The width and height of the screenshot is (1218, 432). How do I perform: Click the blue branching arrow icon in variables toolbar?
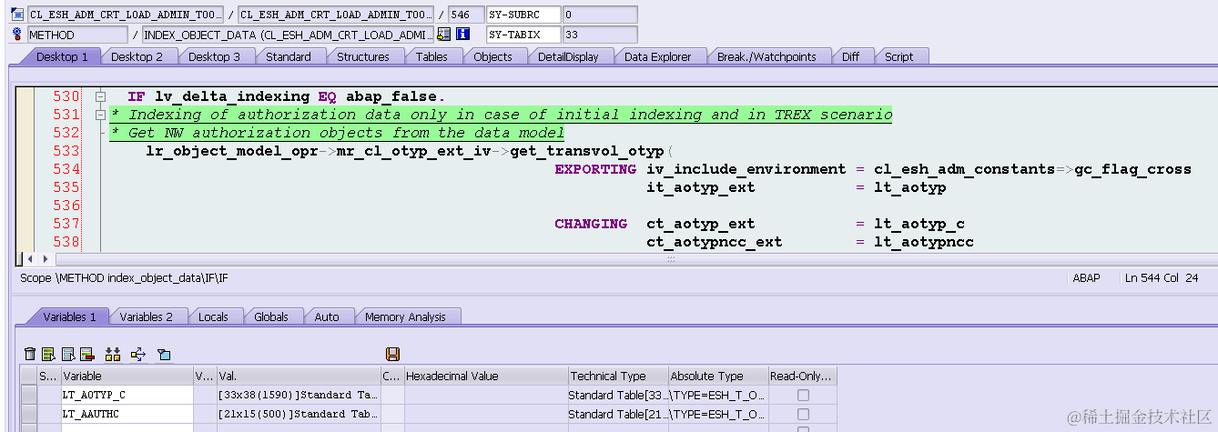click(138, 354)
